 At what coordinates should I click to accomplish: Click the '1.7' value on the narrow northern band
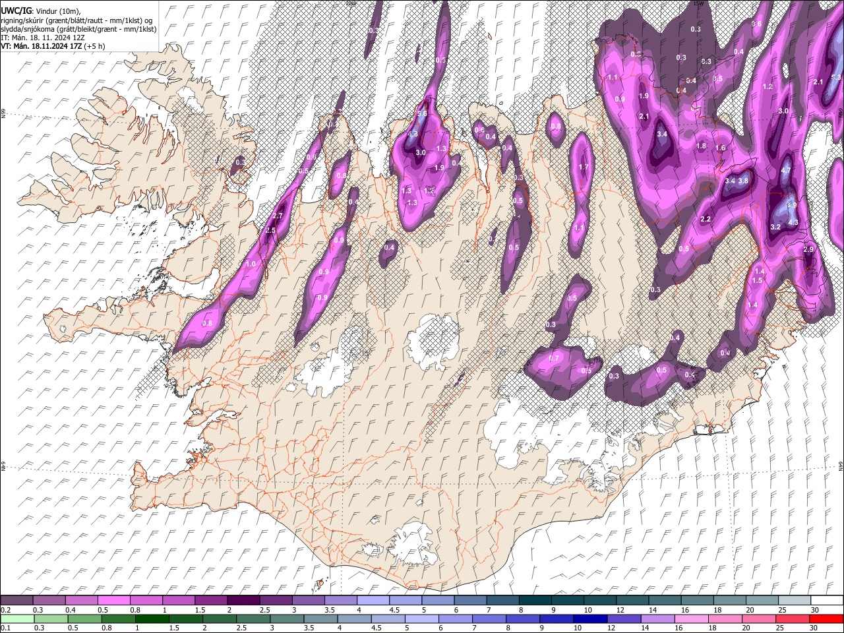pos(583,167)
